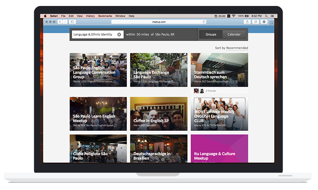Viewport: 318px width, 190px height.
Task: Open the View menu
Action: [80, 16]
